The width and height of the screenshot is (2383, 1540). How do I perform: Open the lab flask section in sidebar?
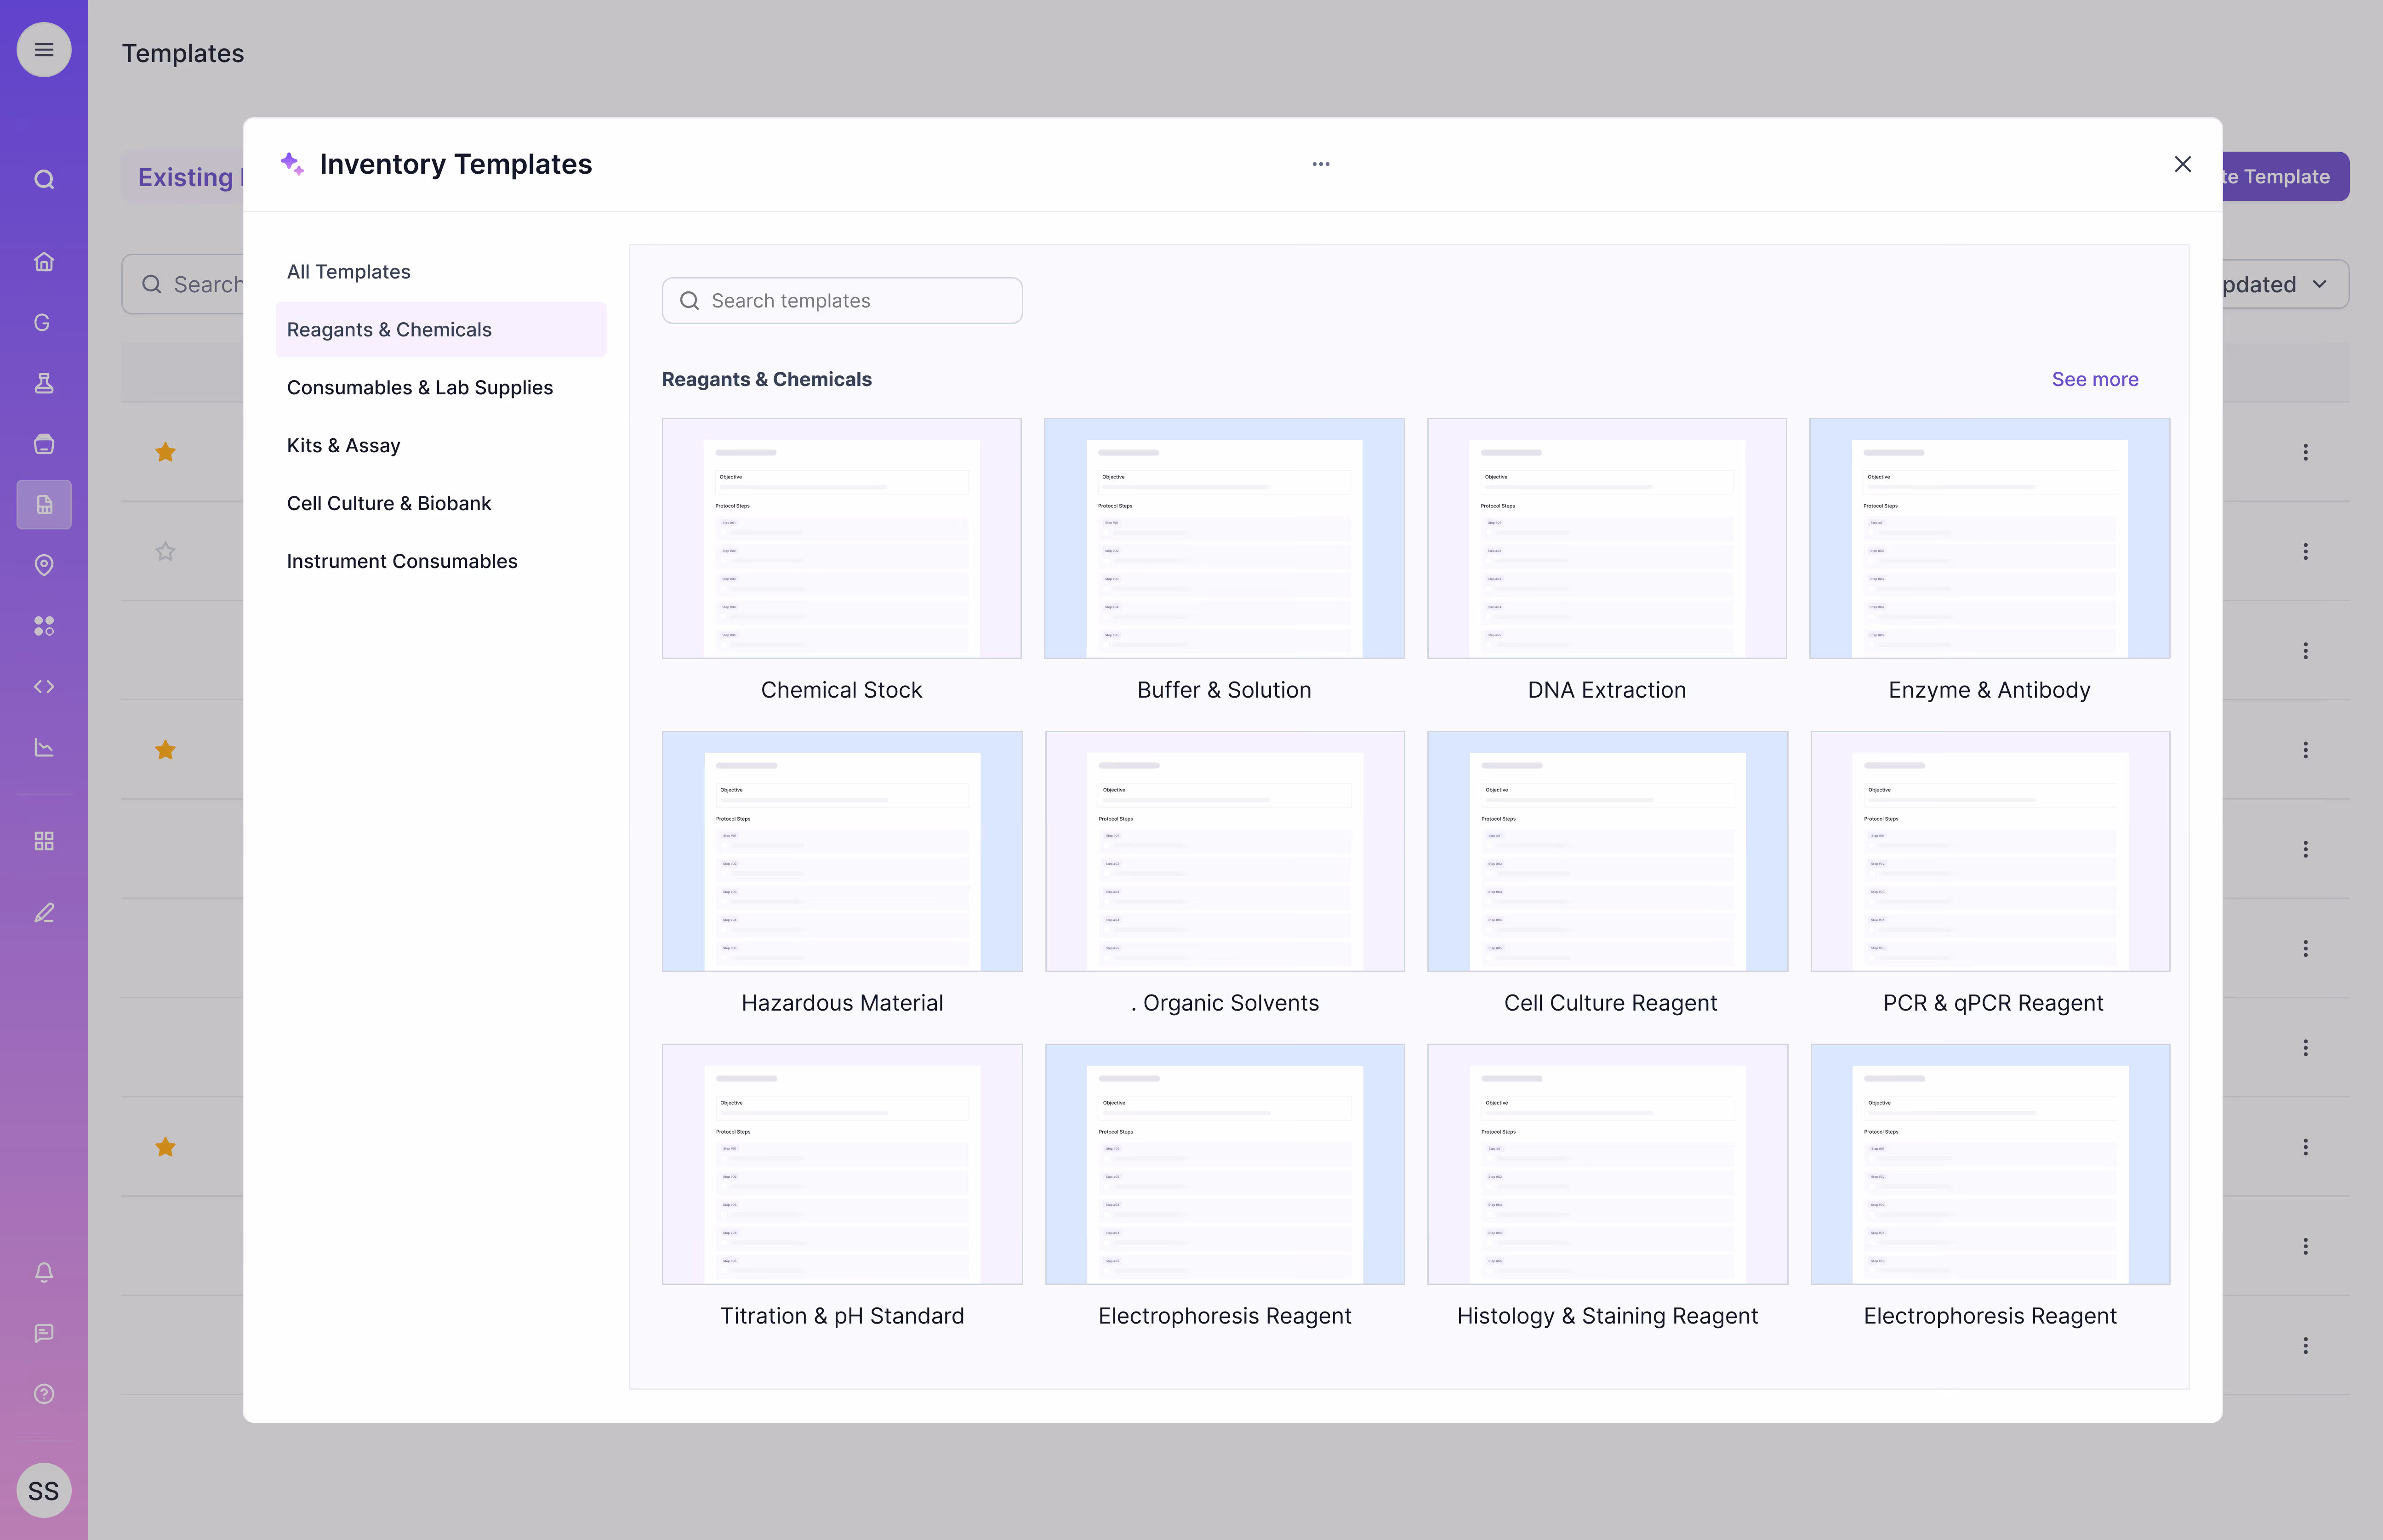[44, 383]
